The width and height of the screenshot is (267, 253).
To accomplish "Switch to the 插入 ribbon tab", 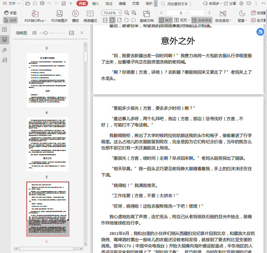I will pos(95,4).
